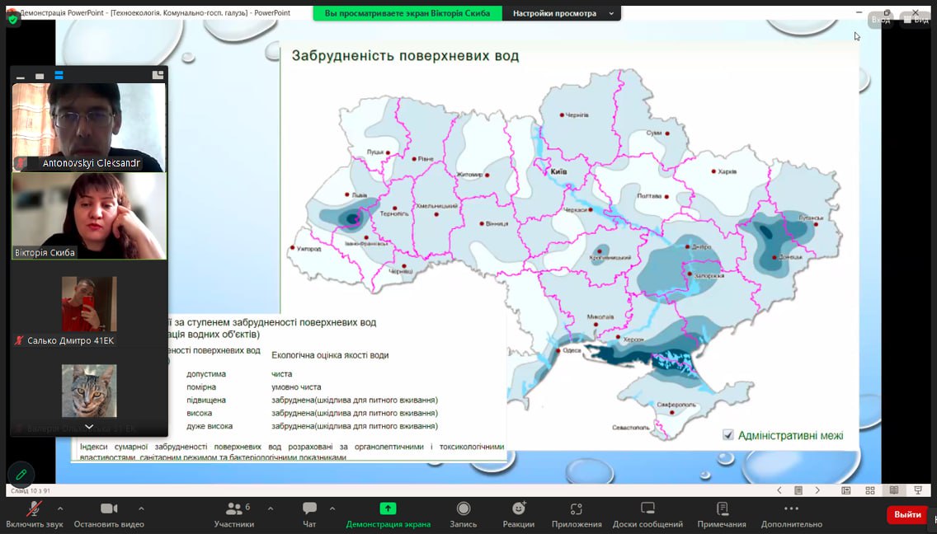Start recording with Запись button

coord(463,515)
